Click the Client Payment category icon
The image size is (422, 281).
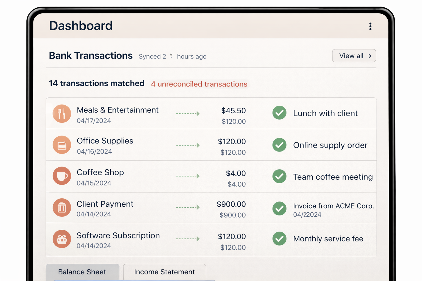click(x=62, y=207)
